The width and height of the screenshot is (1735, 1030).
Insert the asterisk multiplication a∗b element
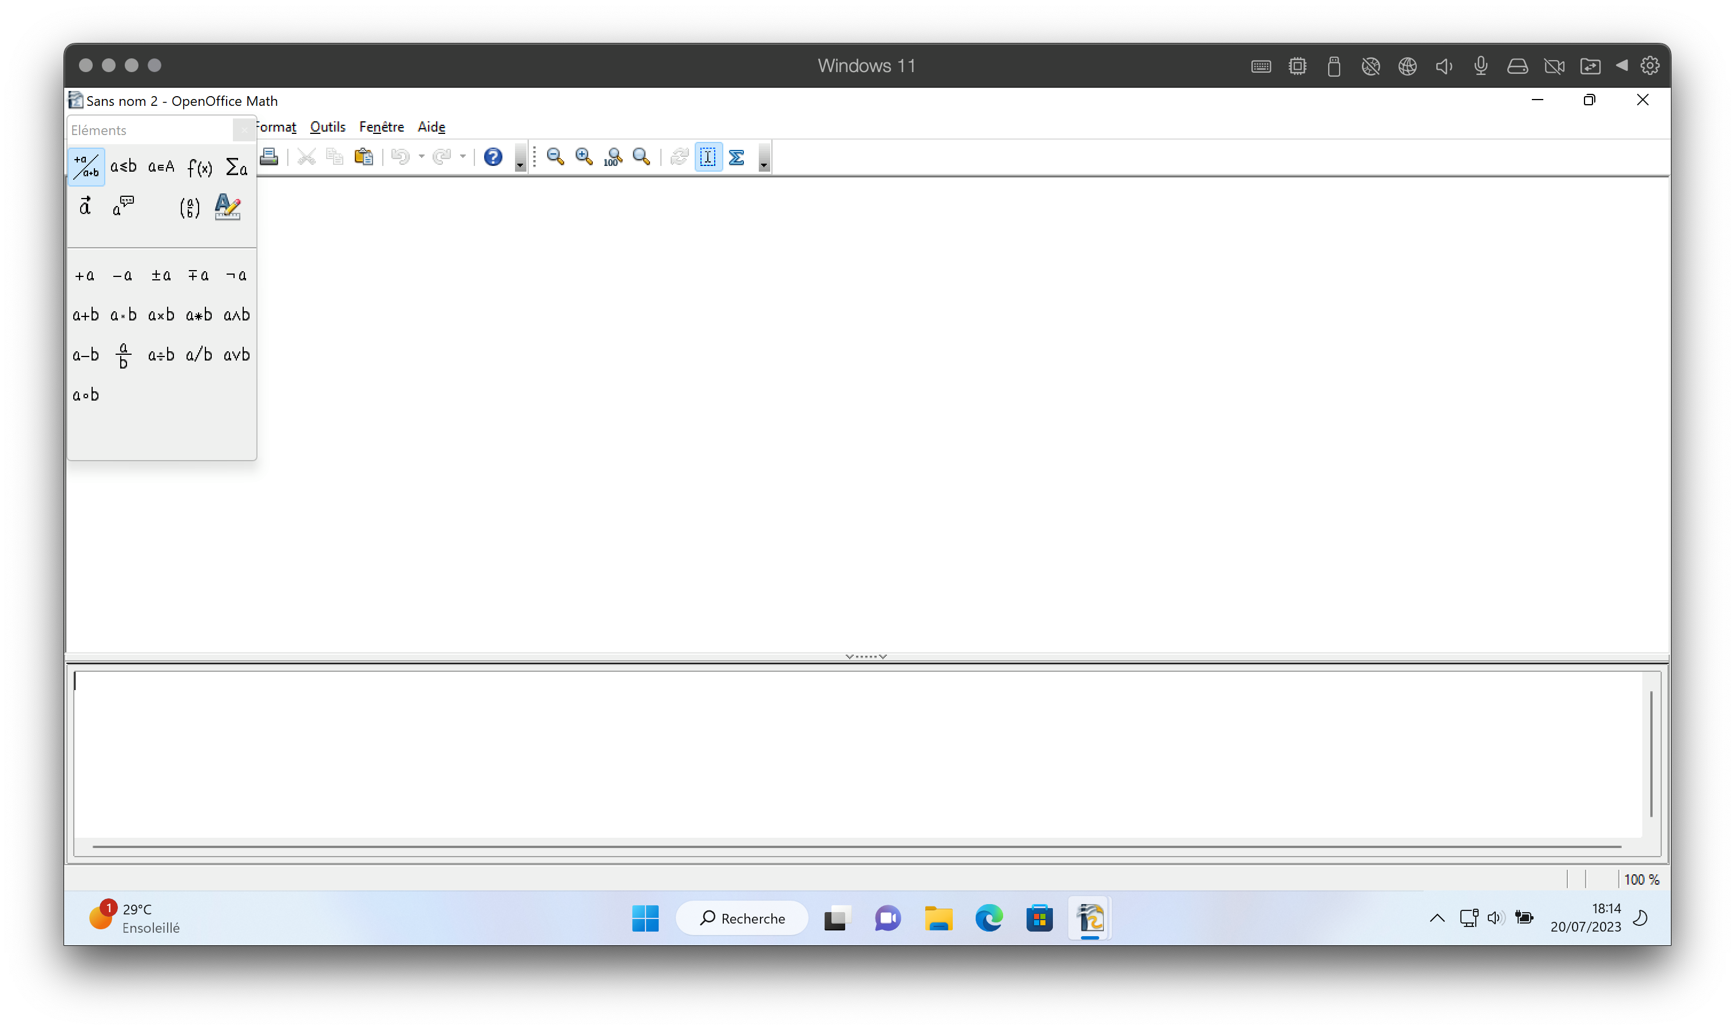point(199,315)
